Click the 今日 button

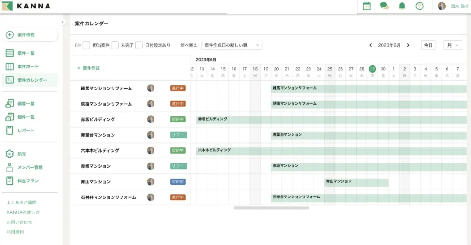[x=428, y=45]
